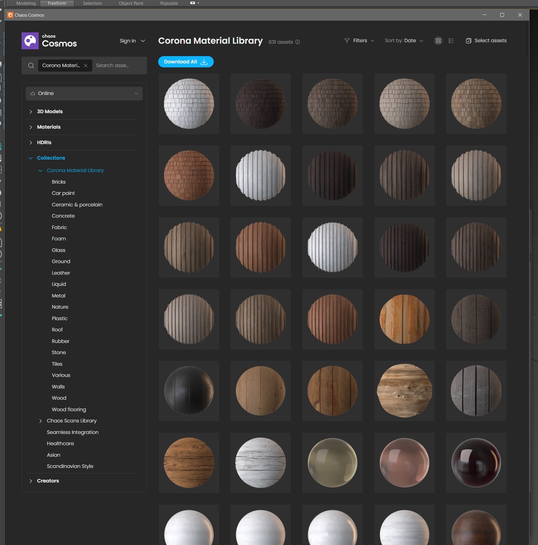The width and height of the screenshot is (538, 545).
Task: Click the Chaos Cosmos title bar icon
Action: pyautogui.click(x=10, y=15)
